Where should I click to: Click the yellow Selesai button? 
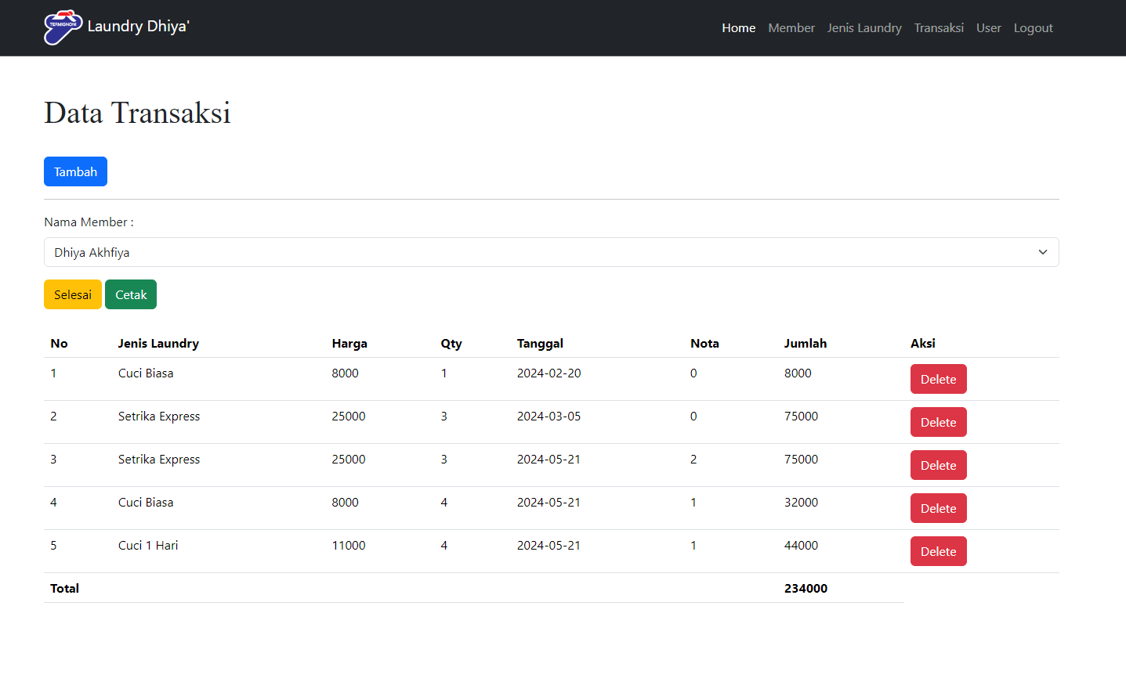73,294
